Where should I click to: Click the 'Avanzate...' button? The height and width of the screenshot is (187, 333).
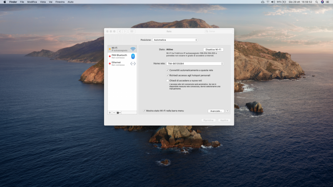[x=216, y=111]
